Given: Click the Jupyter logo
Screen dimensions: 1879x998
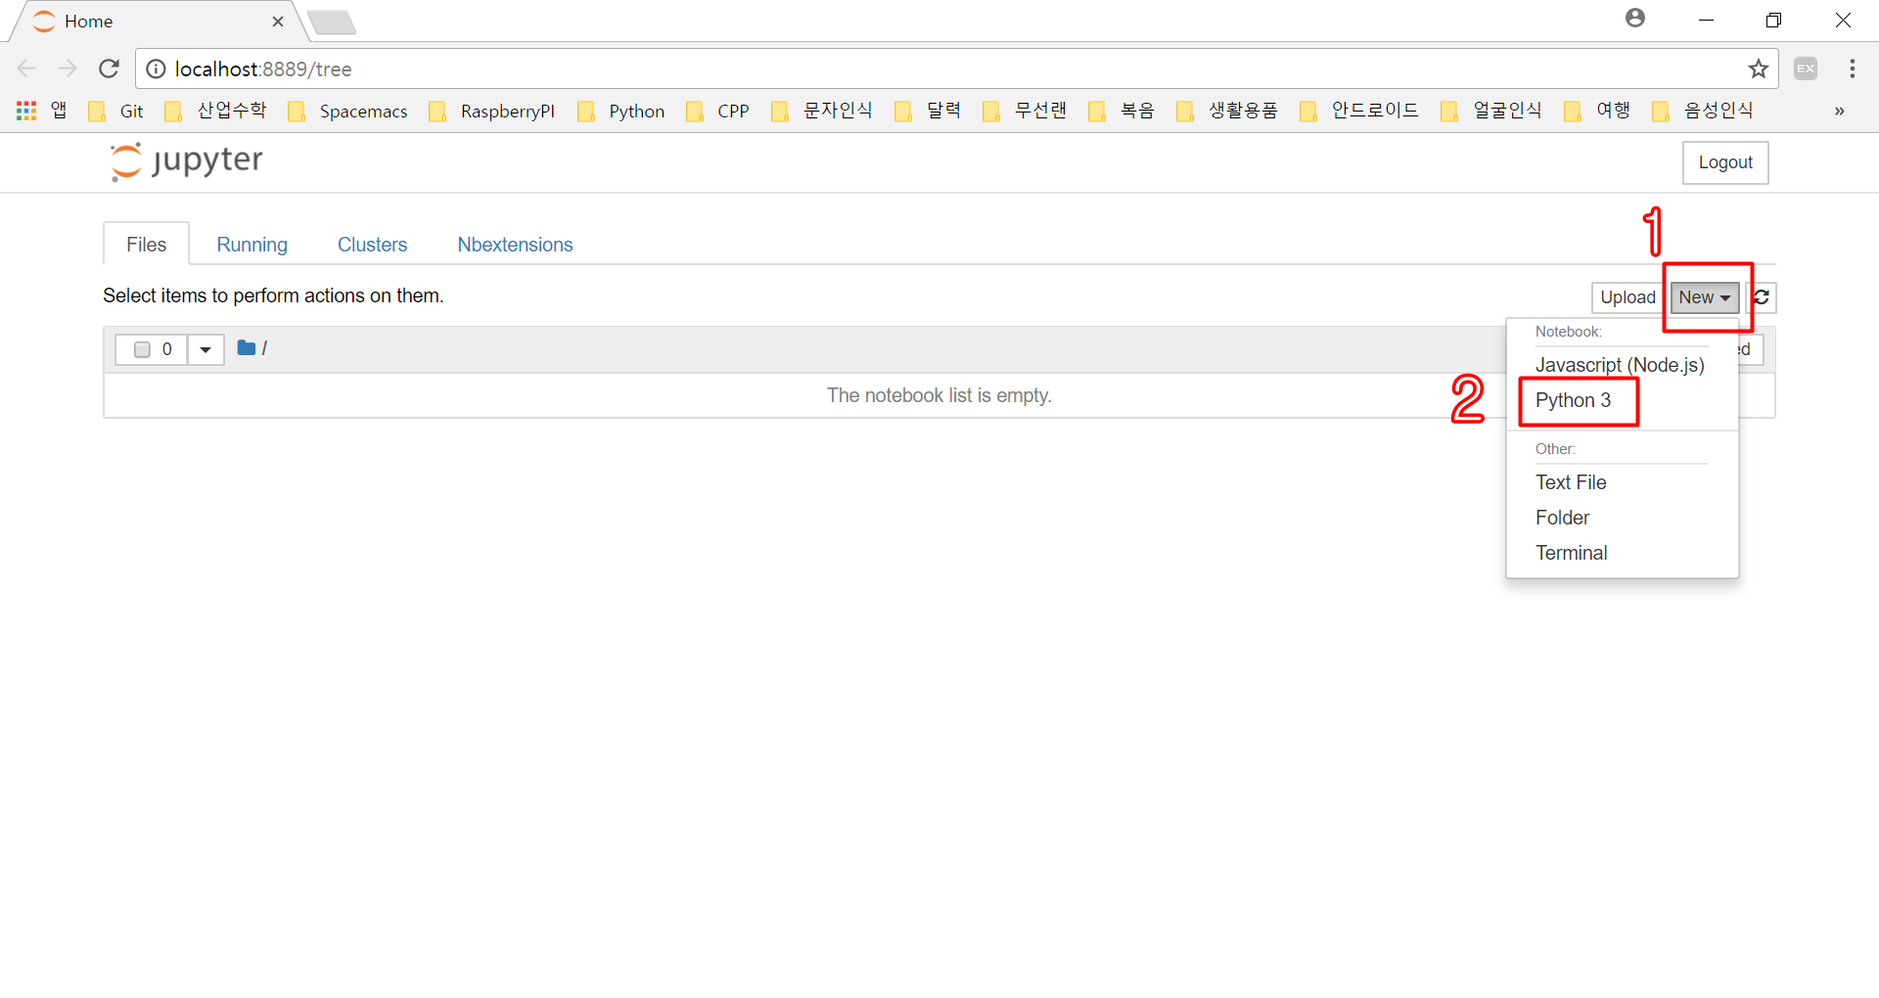Looking at the screenshot, I should click(186, 161).
